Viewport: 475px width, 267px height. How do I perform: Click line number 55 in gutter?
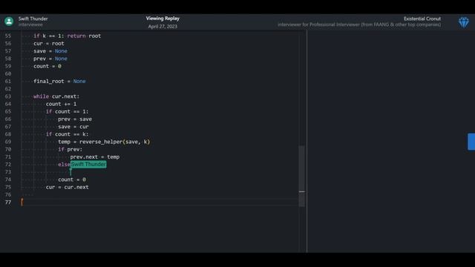8,36
